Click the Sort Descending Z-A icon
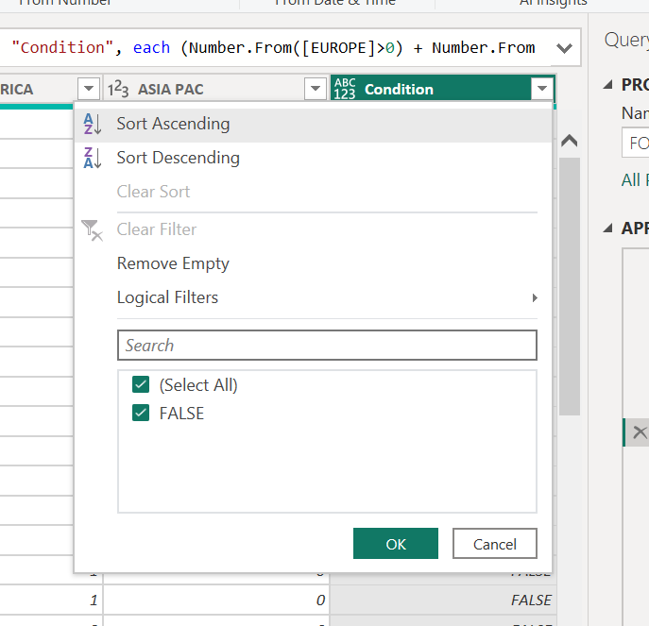Image resolution: width=649 pixels, height=626 pixels. tap(93, 158)
